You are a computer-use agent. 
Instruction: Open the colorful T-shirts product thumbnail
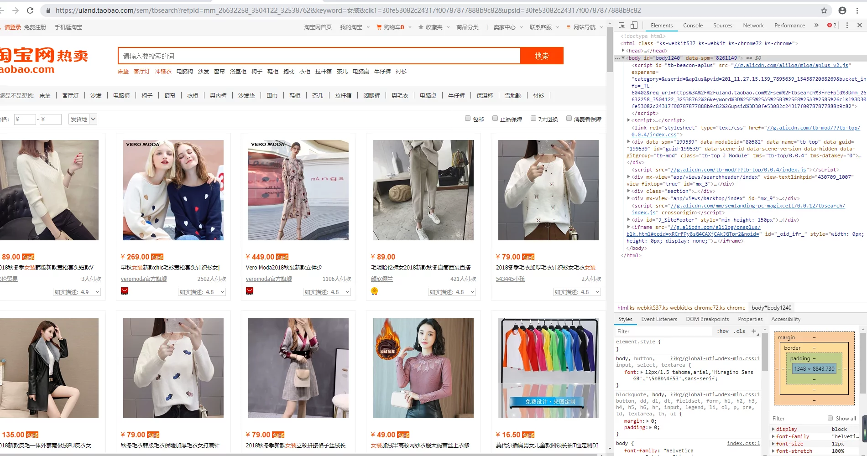pos(548,368)
